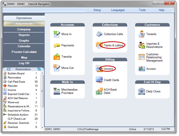This screenshot has height=136, width=179.
Task: Click the Merchandise Purchase label
Action: (x=69, y=91)
